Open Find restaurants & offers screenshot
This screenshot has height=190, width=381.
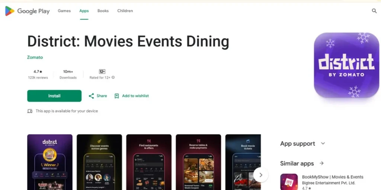click(x=149, y=162)
